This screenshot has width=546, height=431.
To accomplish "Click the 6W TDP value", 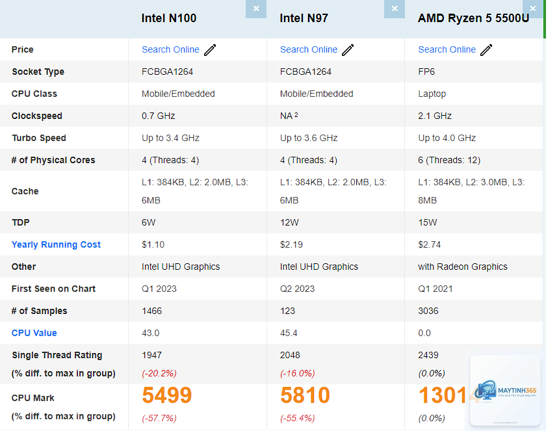I will click(149, 222).
